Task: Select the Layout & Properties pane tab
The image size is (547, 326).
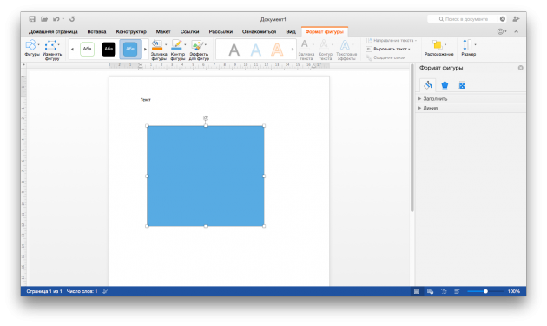Action: (x=462, y=85)
